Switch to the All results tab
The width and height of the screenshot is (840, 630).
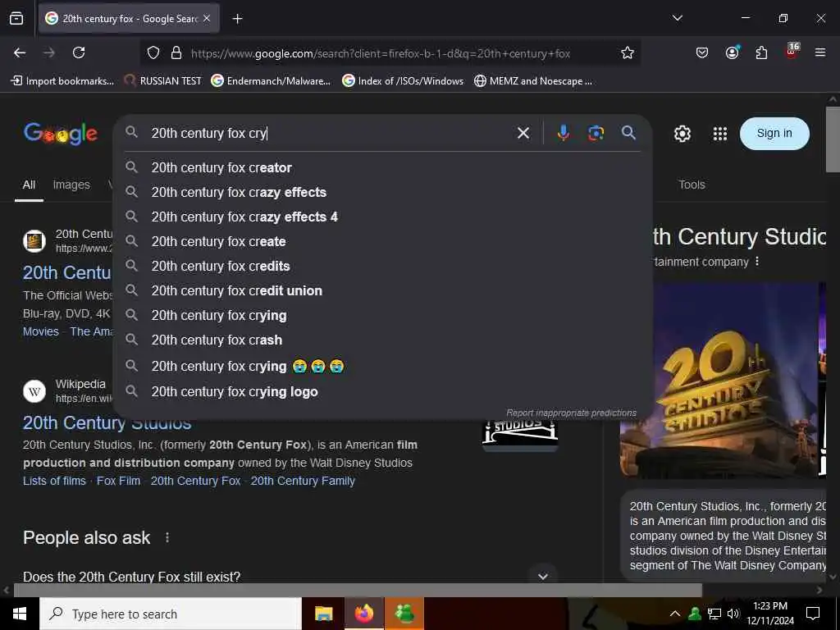point(29,185)
